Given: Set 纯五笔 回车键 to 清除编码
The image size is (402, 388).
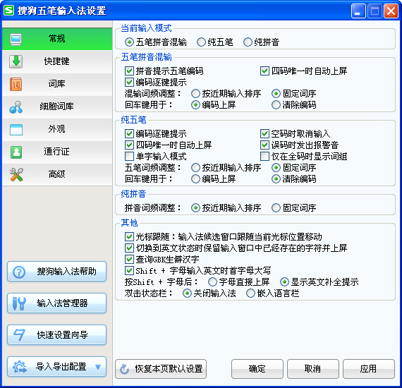Looking at the screenshot, I should coord(276,179).
